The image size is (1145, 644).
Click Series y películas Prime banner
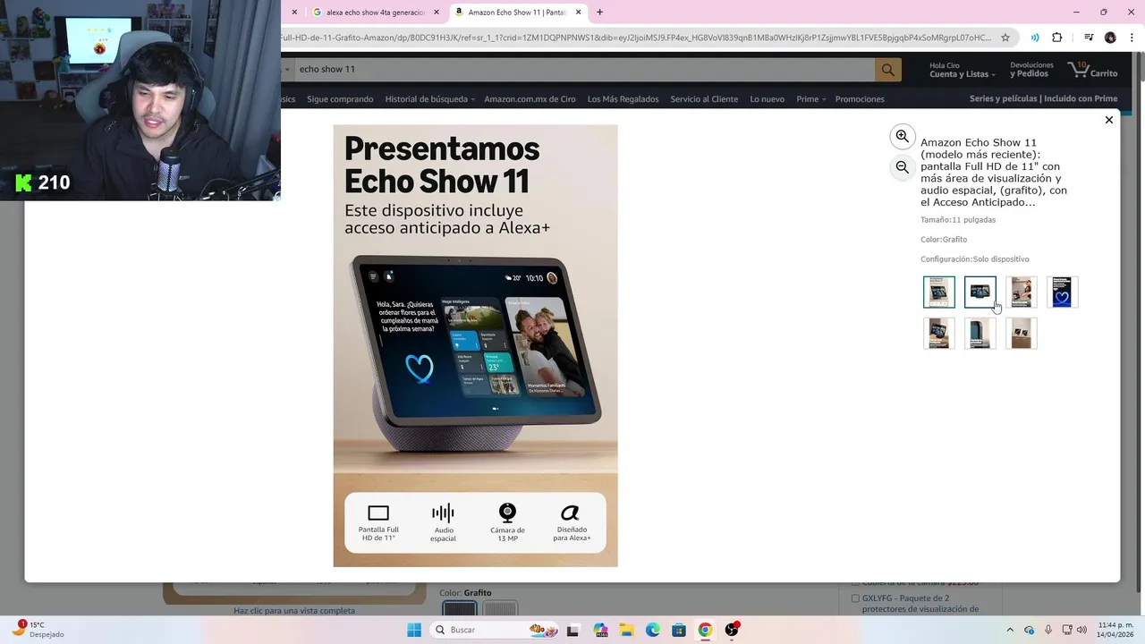coord(1043,99)
